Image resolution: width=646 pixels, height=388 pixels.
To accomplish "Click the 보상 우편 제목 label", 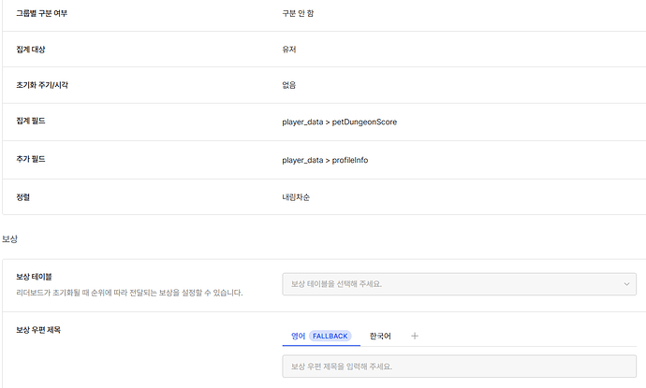I will (38, 330).
